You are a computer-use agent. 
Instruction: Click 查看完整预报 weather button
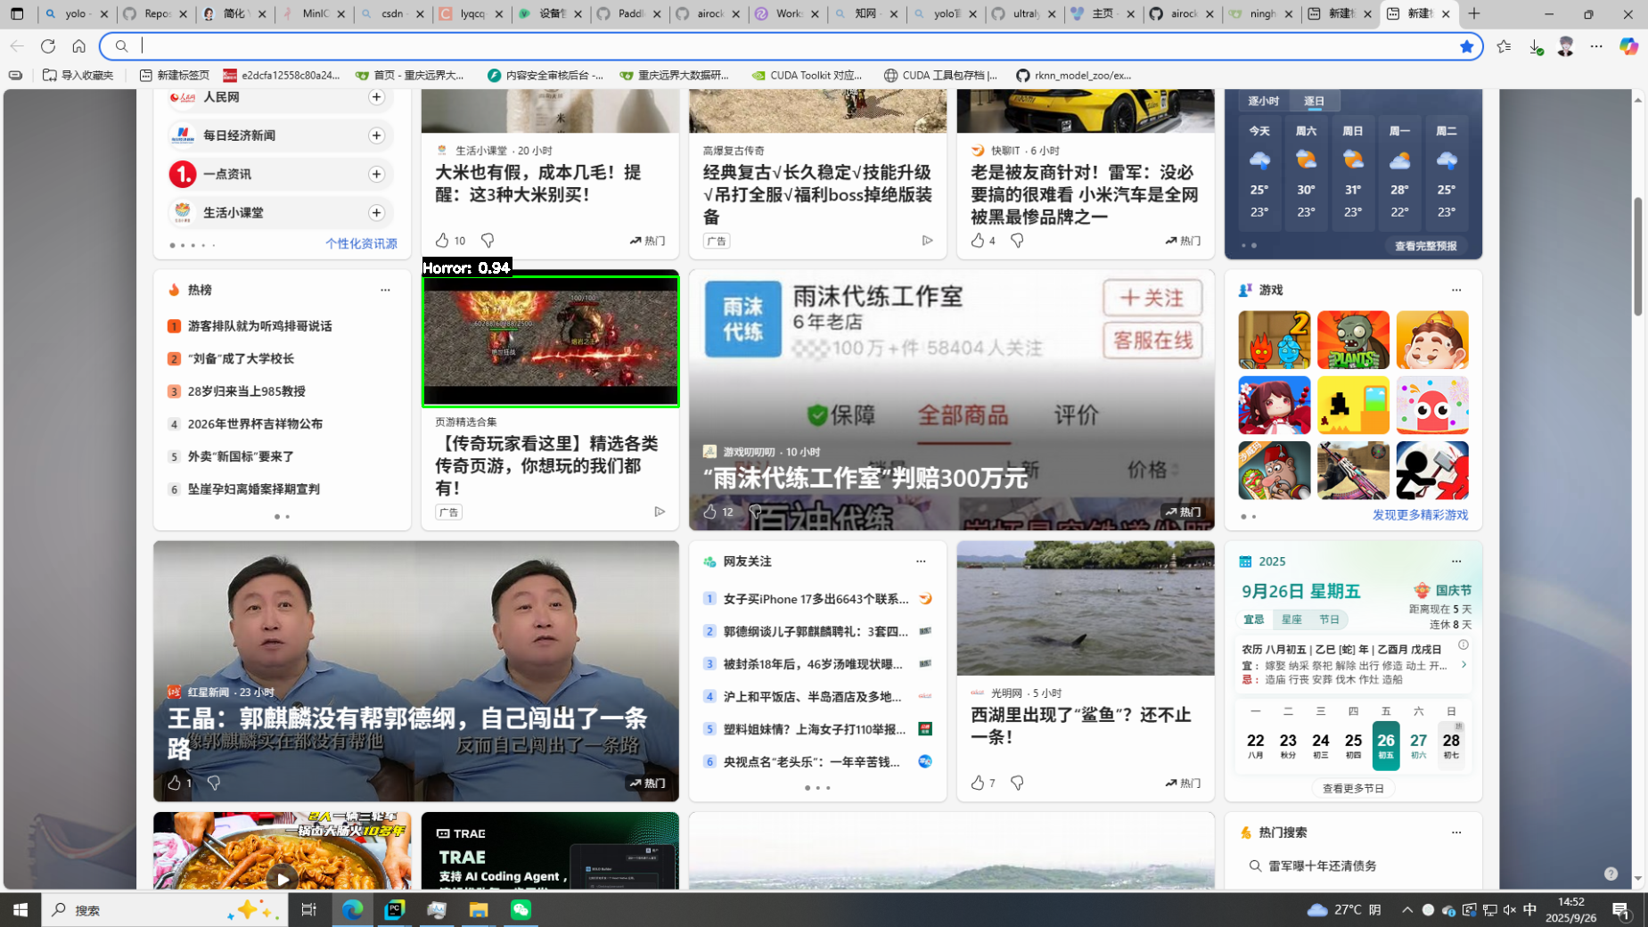tap(1425, 246)
